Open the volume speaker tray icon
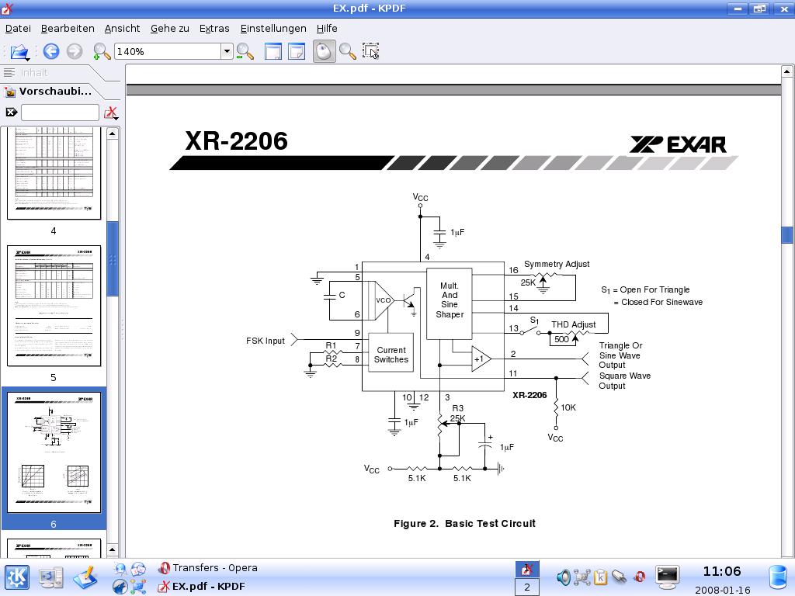 point(564,577)
